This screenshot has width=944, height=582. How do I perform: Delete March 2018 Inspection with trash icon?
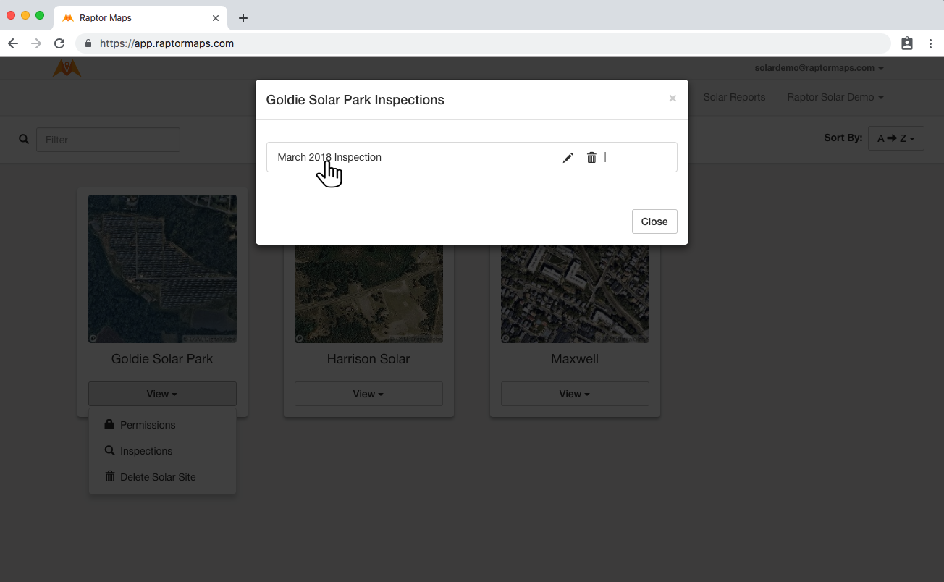point(591,158)
